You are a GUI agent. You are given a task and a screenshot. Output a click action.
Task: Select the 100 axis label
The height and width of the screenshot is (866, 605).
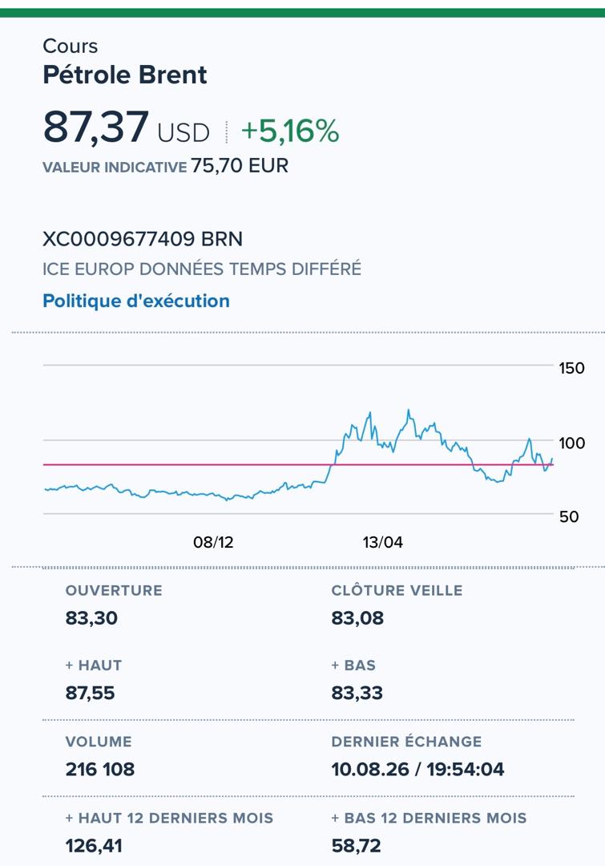click(x=571, y=443)
